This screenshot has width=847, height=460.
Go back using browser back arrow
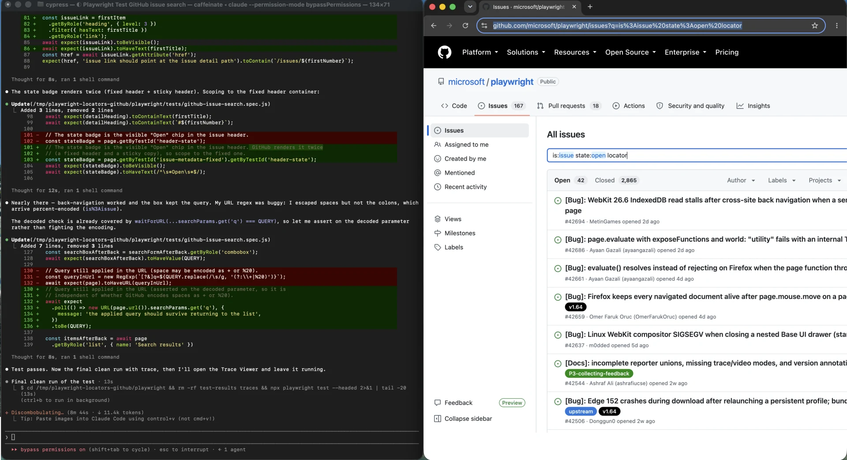point(434,26)
